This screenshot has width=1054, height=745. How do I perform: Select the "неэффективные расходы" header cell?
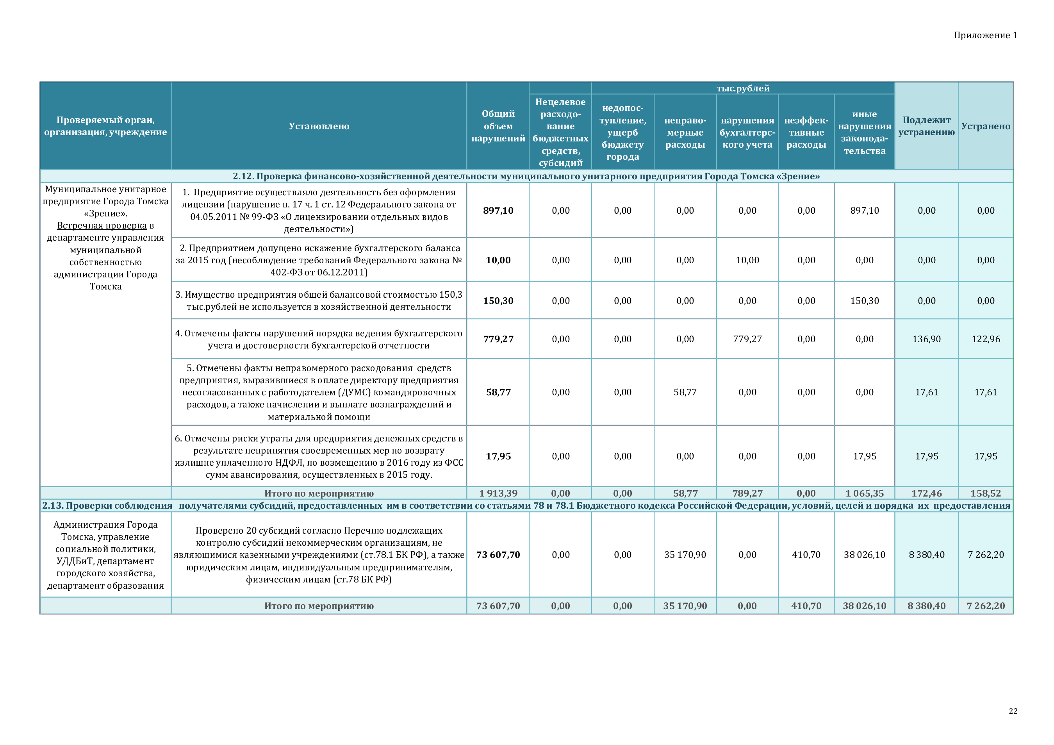(806, 133)
